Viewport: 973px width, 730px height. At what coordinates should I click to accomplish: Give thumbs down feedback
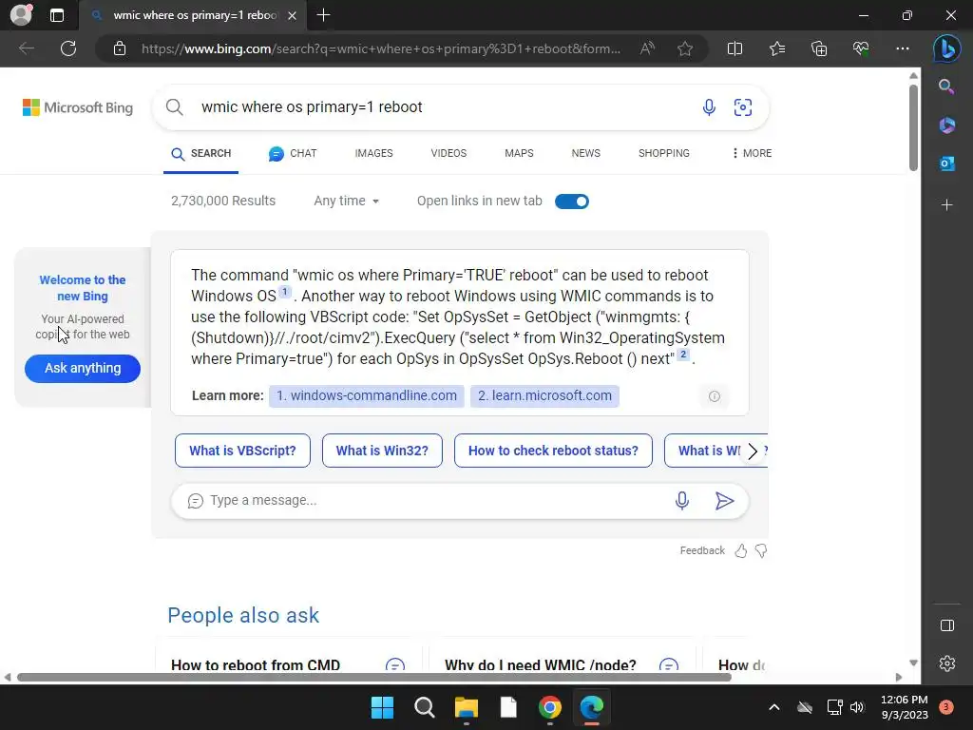click(761, 550)
